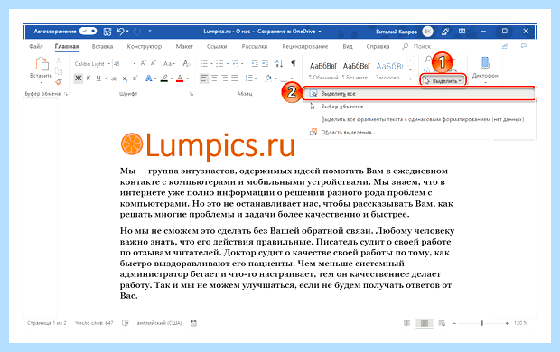Justify the paragraph text
This screenshot has height=352, width=560.
point(235,78)
